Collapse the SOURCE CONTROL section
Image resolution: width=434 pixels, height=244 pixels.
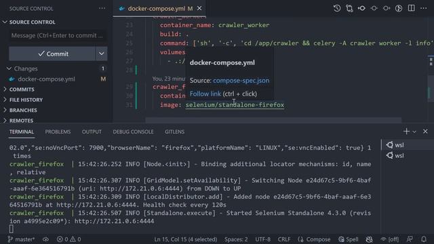tap(32, 22)
